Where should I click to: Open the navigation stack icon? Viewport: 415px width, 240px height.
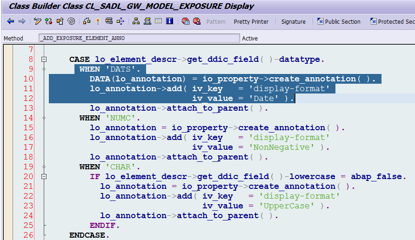pyautogui.click(x=147, y=21)
